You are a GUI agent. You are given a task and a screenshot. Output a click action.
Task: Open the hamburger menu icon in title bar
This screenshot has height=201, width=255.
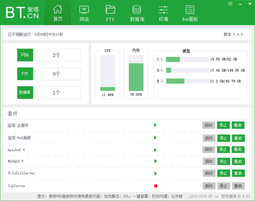(x=230, y=4)
